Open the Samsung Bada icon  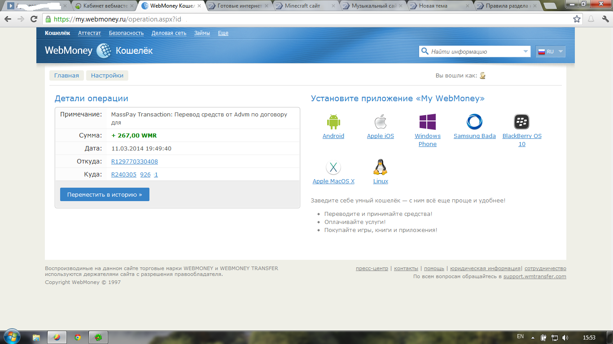pyautogui.click(x=474, y=122)
